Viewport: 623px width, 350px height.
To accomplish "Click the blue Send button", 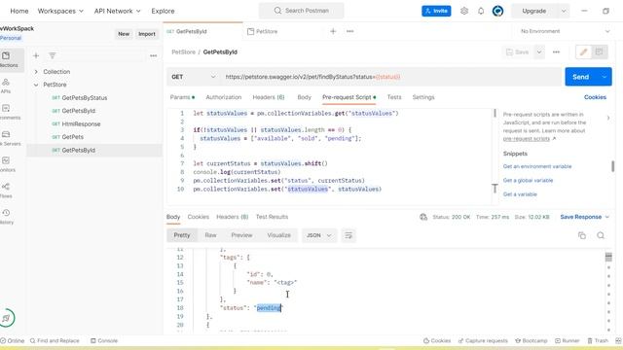I will point(581,77).
